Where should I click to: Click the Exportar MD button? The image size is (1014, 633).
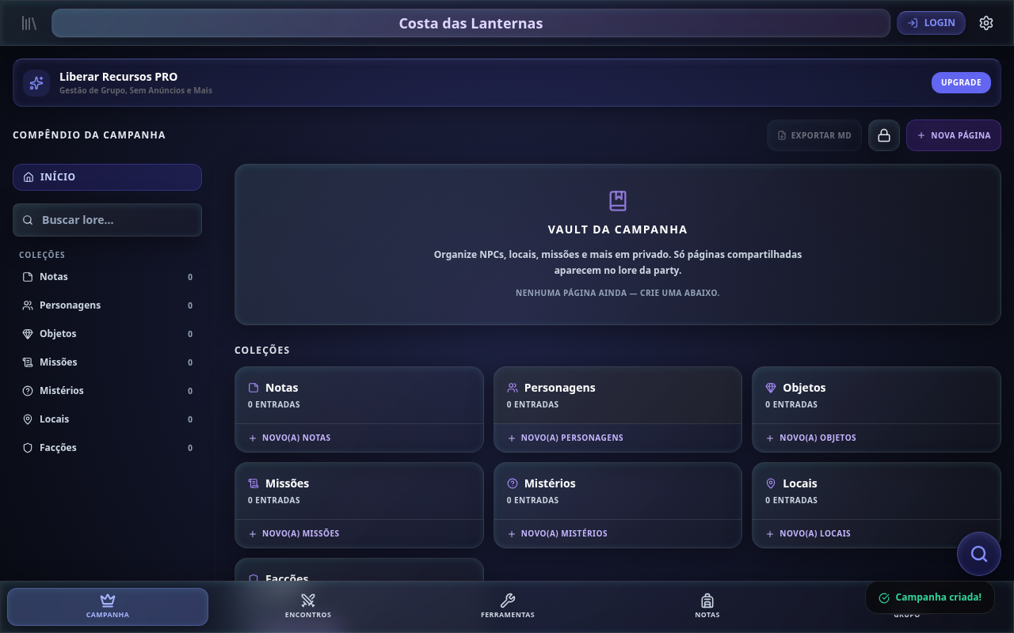[814, 135]
